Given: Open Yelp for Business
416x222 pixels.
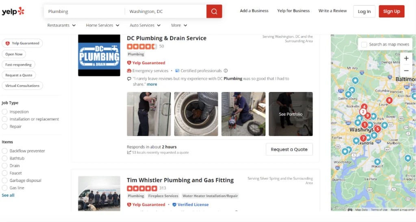Looking at the screenshot, I should (293, 11).
